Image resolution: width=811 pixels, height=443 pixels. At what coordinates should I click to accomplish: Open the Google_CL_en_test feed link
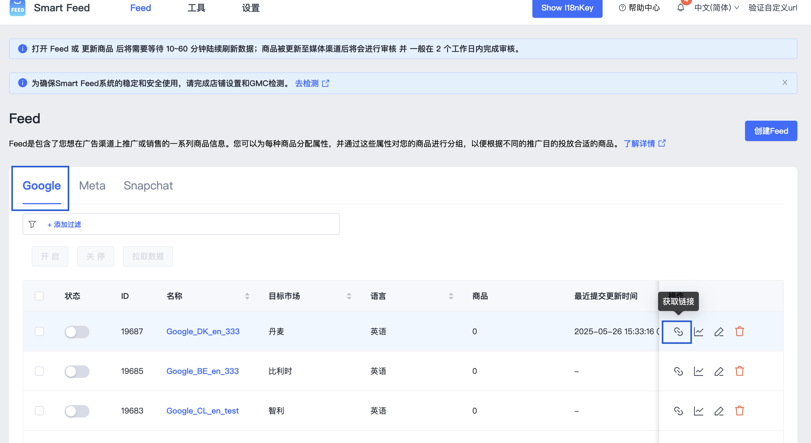tap(202, 411)
